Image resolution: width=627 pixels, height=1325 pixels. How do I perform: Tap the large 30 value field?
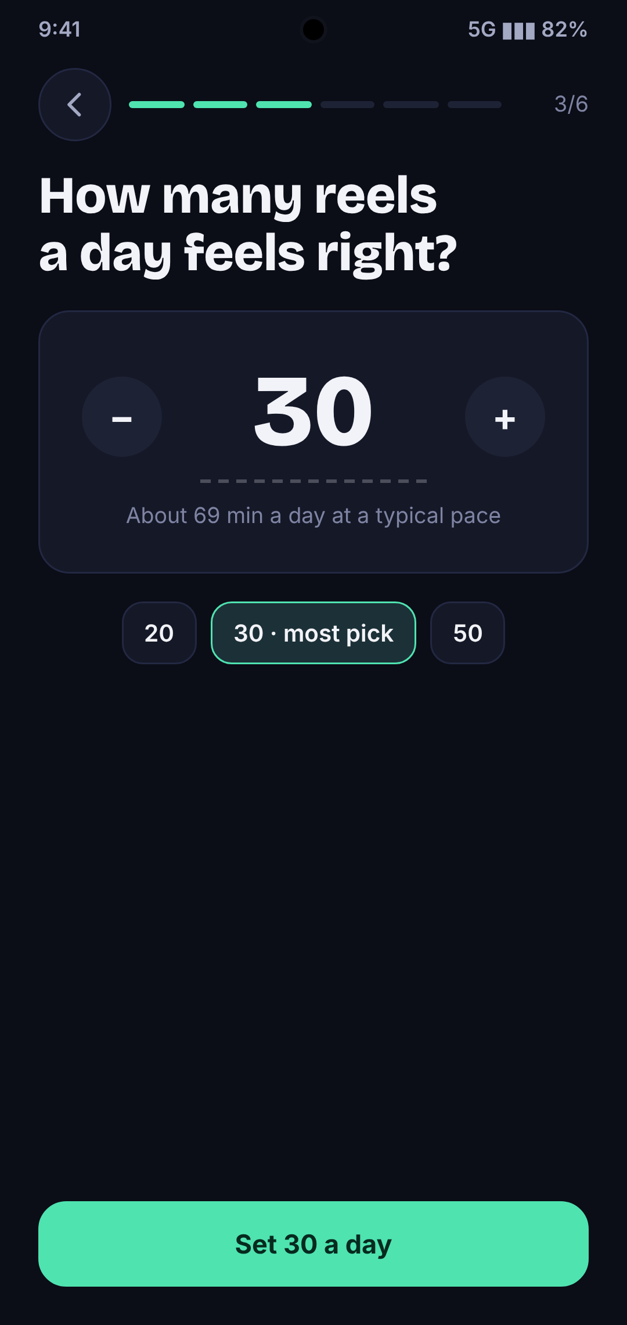tap(313, 411)
